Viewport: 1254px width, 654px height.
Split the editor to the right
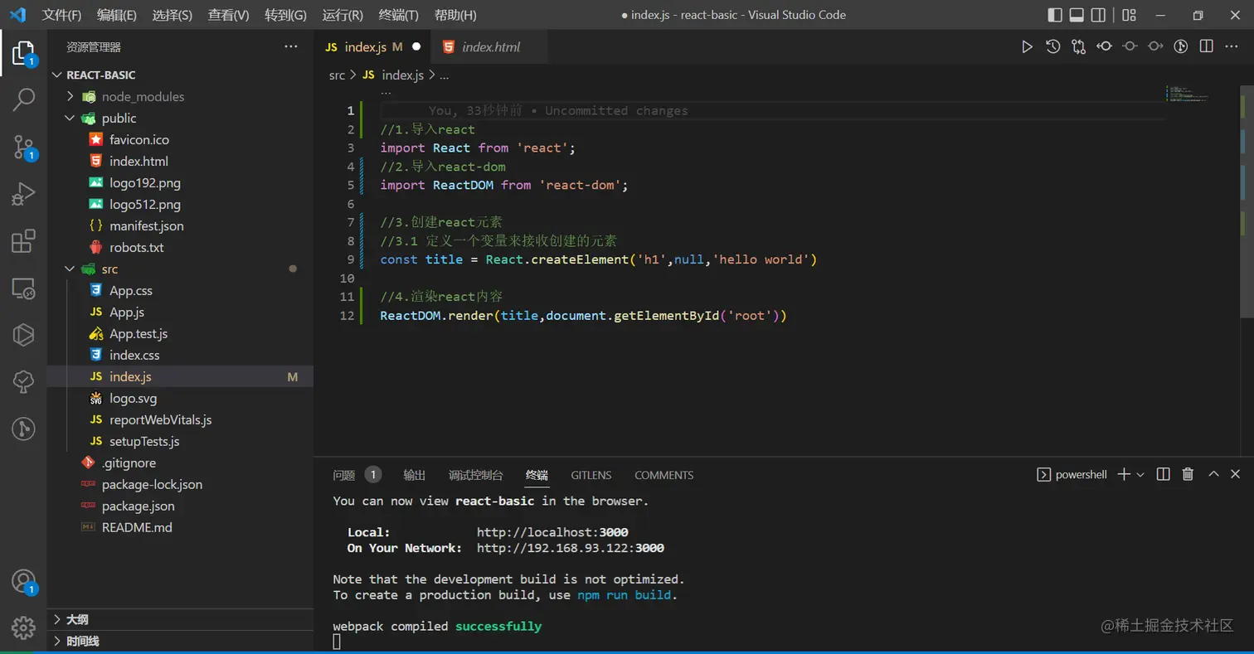point(1206,47)
